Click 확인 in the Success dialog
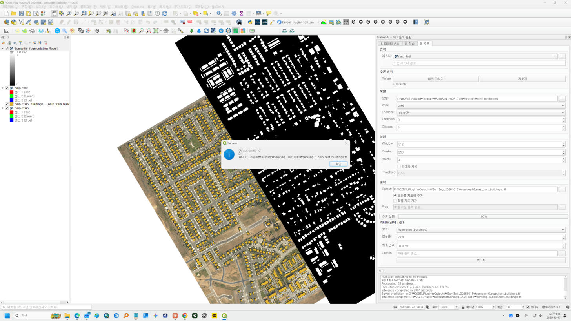This screenshot has height=321, width=571. coord(338,164)
